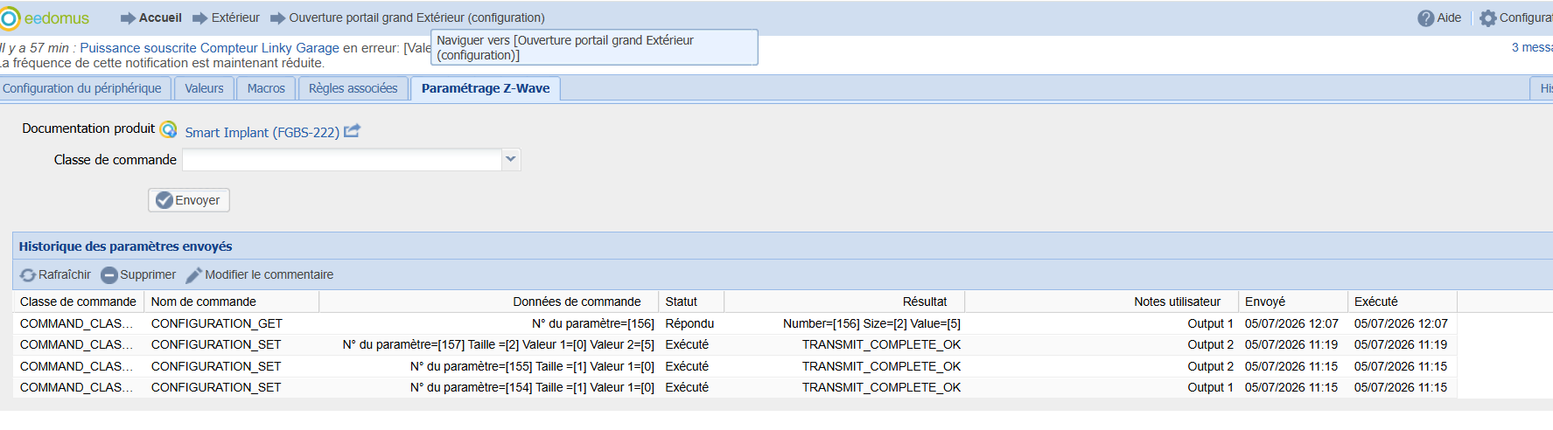Switch to the Macros tab
1553x430 pixels.
266,88
